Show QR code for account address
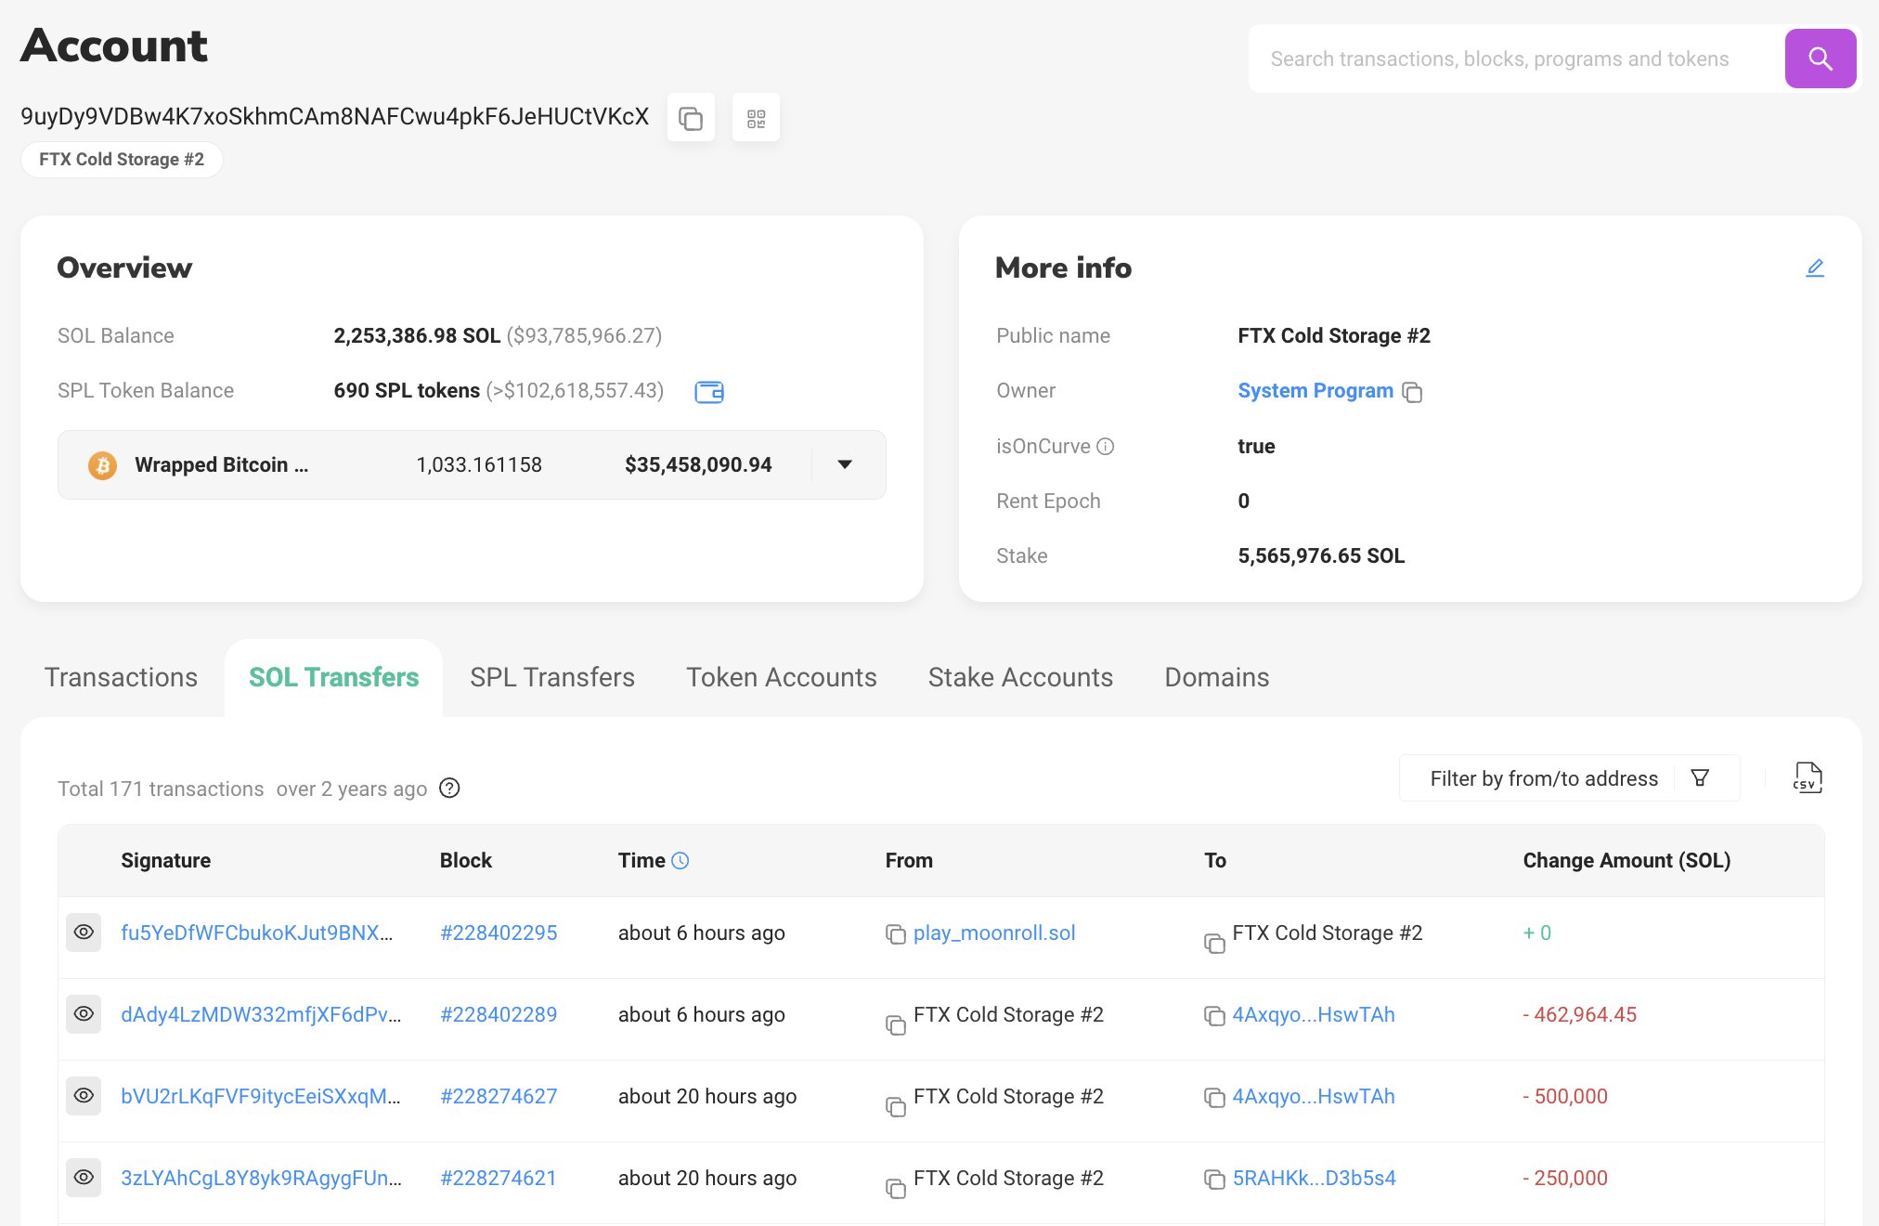Screen dimensions: 1879x1226 pyautogui.click(x=756, y=118)
